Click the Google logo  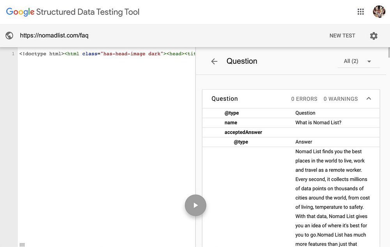click(20, 12)
